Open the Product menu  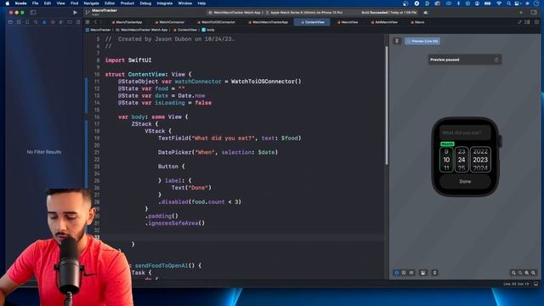127,3
